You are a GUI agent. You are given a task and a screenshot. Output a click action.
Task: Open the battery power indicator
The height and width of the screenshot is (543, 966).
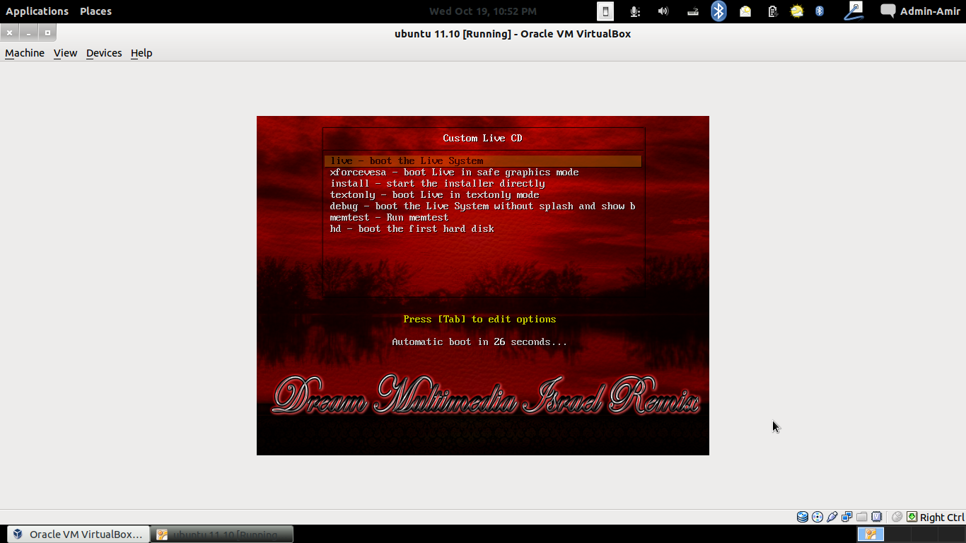pyautogui.click(x=773, y=11)
